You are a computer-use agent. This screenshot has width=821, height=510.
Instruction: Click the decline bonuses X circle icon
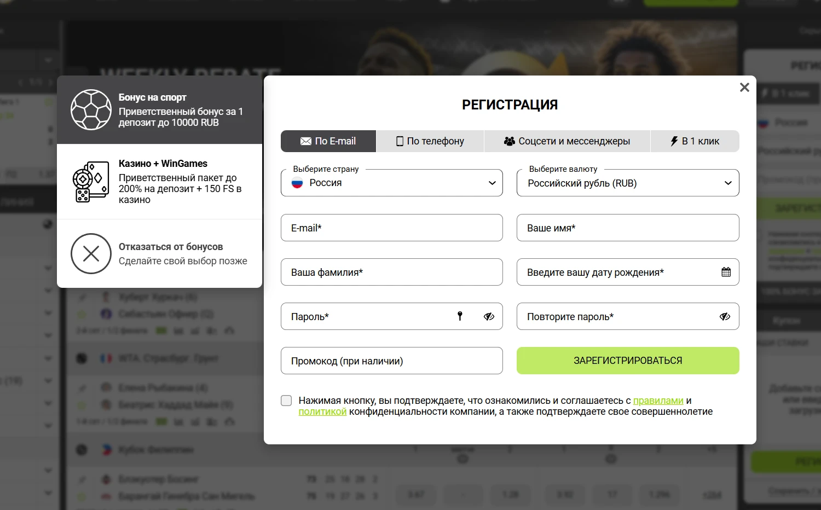click(x=91, y=254)
